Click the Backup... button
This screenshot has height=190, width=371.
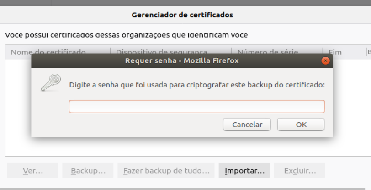88,171
